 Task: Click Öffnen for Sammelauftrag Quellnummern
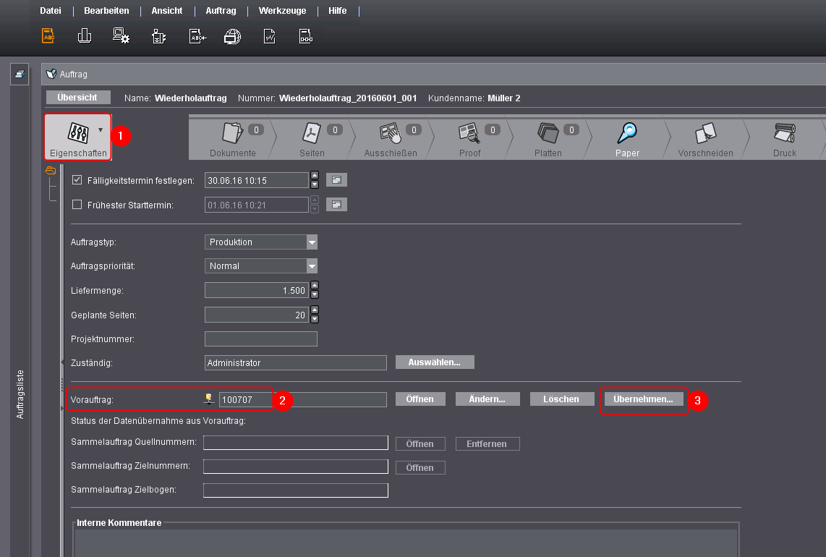tap(420, 443)
